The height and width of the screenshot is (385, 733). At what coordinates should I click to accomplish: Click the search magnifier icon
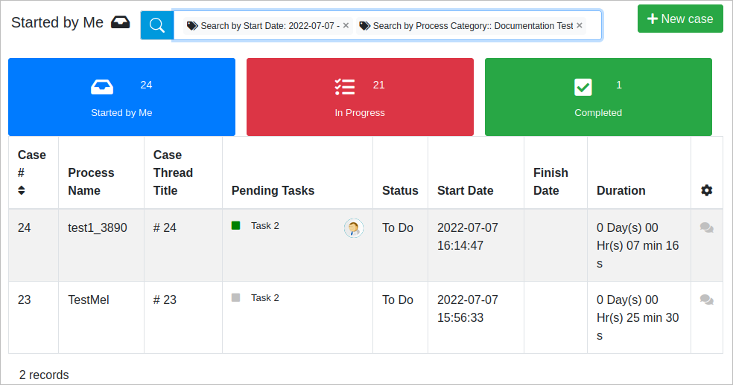pos(157,25)
